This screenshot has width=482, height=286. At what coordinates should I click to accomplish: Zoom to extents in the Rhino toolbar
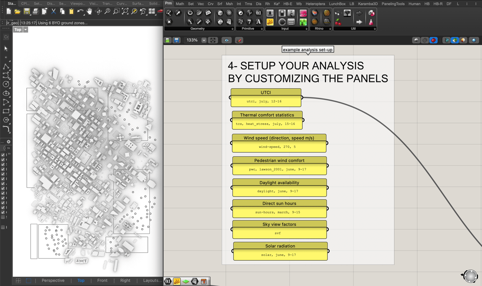125,12
